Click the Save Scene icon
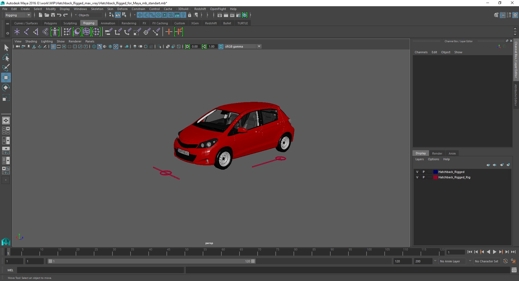 (53, 15)
